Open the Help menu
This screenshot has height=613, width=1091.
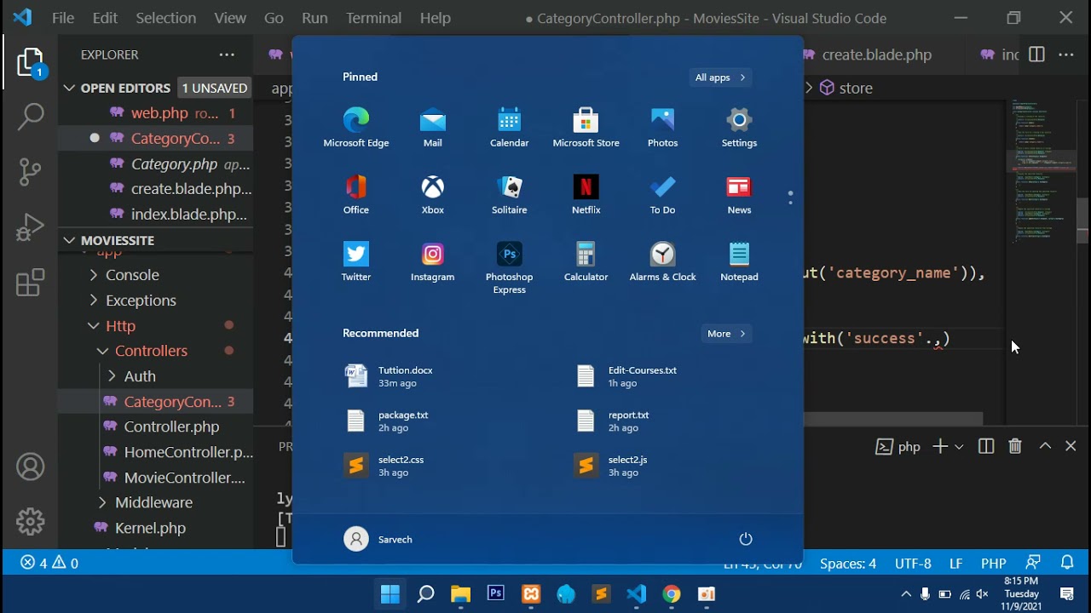(436, 18)
